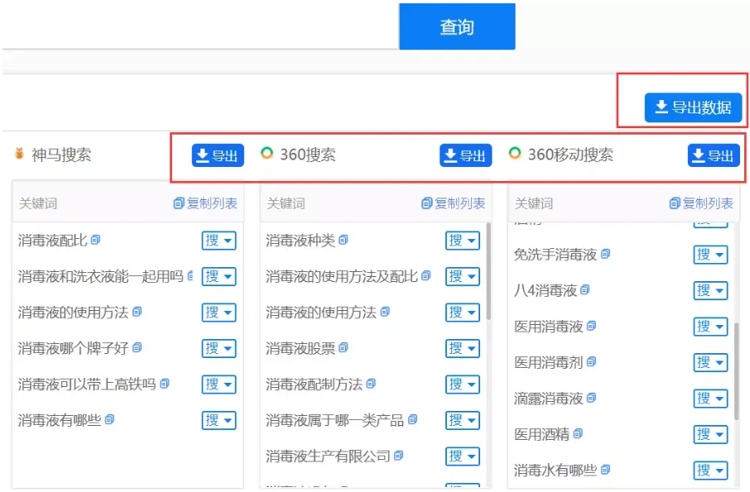Click the 导出数据 export data button
Screen dimensions: 750x492
click(693, 107)
